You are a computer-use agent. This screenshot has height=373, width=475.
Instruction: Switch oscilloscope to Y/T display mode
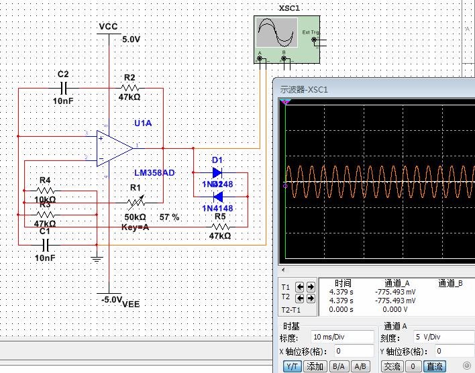[292, 366]
